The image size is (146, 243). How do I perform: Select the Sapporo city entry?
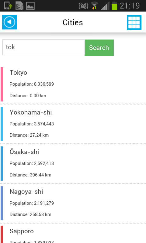coord(73,233)
